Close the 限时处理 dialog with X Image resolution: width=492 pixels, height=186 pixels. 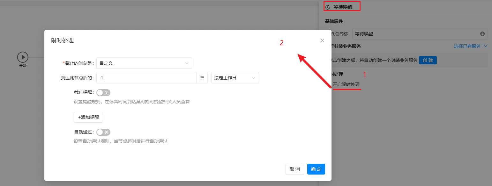pyautogui.click(x=322, y=40)
